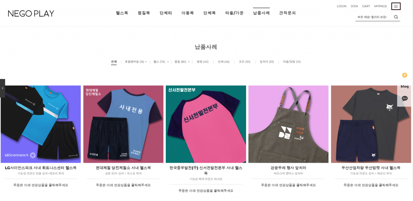Viewport: 413px width, 201px height.
Task: Click the NEGO PLAY logo
Action: tap(31, 13)
